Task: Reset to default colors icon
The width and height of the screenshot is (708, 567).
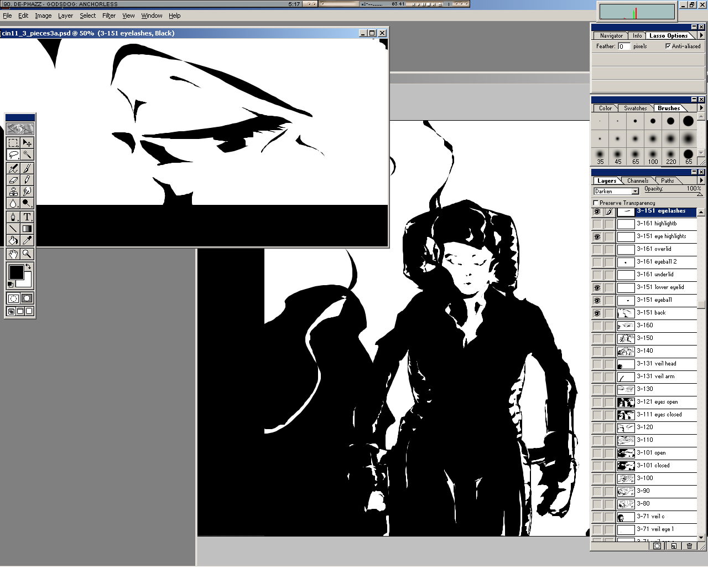Action: point(11,285)
